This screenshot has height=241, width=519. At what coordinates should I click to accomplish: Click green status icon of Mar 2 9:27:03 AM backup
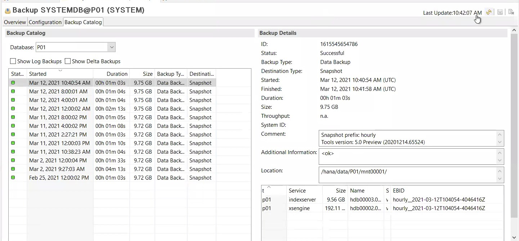[13, 169]
